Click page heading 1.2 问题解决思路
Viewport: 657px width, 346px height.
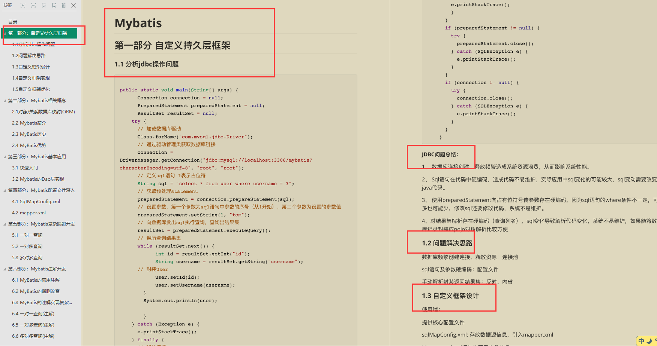pyautogui.click(x=447, y=243)
